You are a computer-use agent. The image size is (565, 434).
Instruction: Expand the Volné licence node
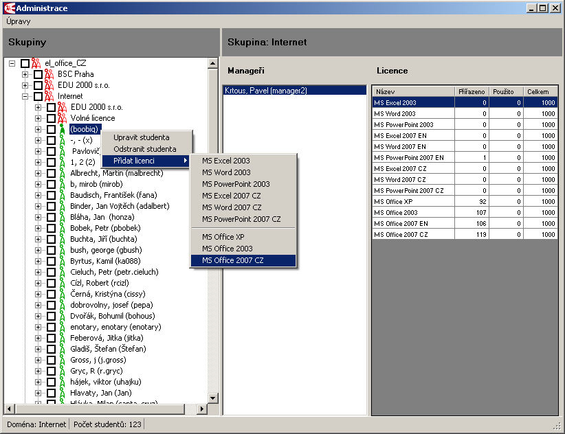38,118
